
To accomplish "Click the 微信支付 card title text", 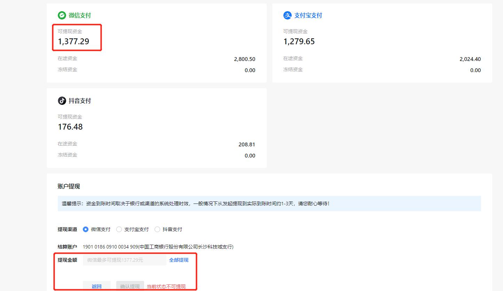I will (80, 15).
